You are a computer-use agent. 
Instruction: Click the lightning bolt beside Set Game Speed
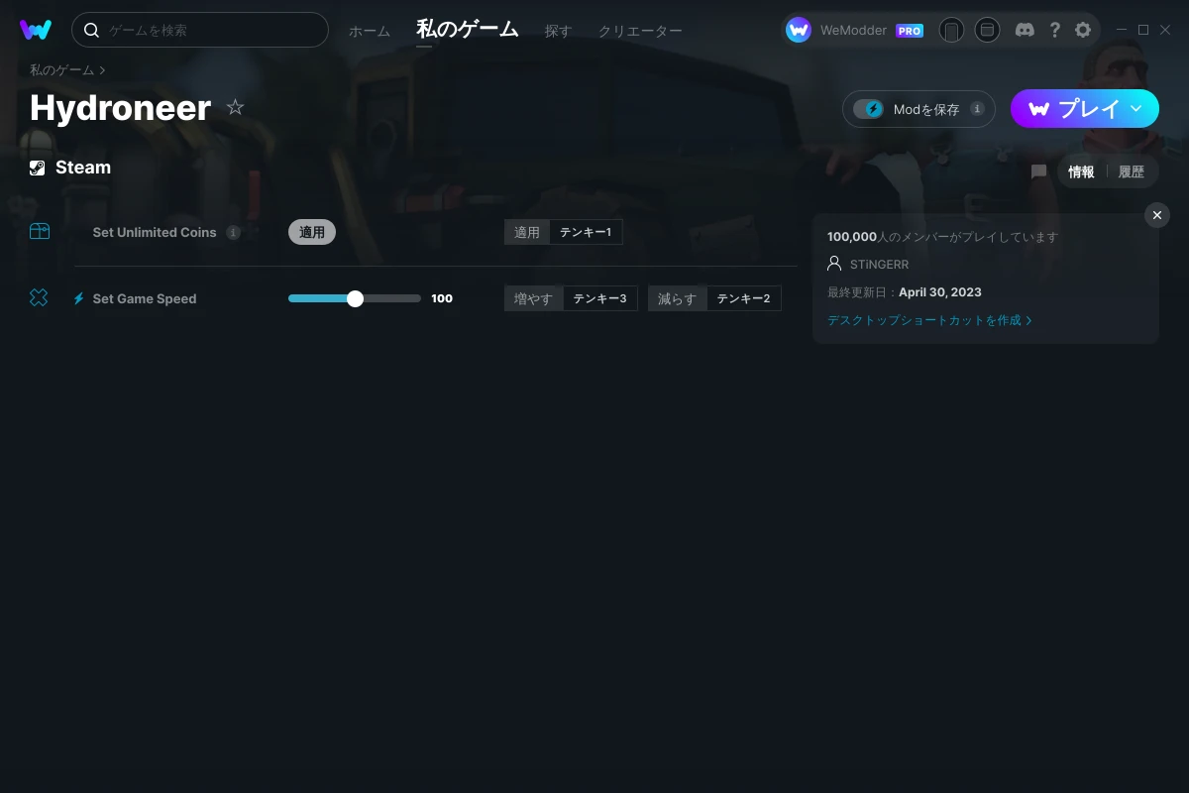(x=79, y=298)
